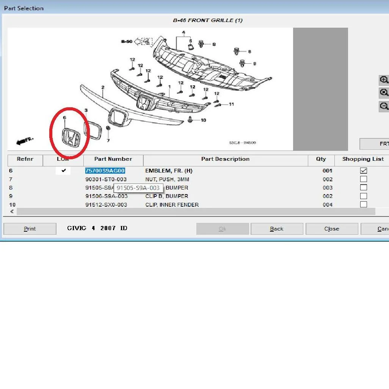Screen dimensions: 389x389
Task: Click the scroll left arrow below parts list
Action: point(12,211)
